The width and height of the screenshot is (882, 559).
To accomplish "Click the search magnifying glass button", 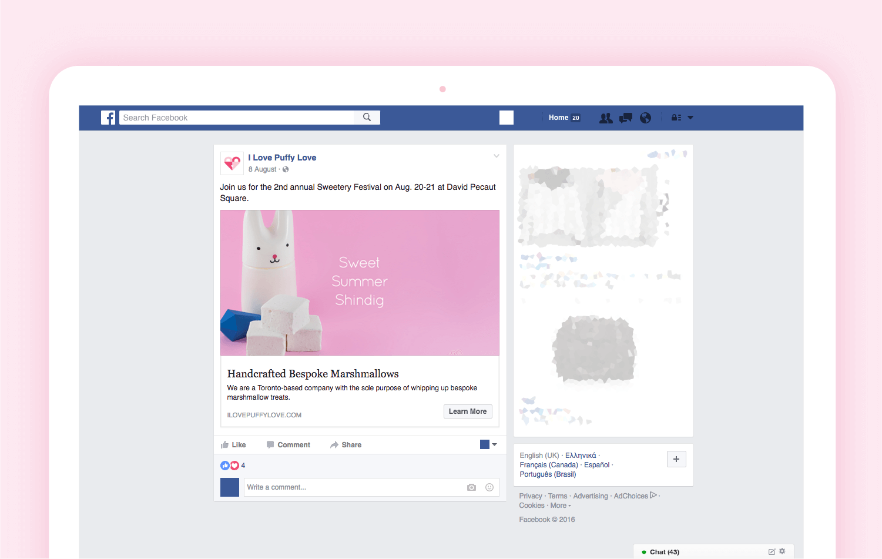I will click(x=367, y=118).
